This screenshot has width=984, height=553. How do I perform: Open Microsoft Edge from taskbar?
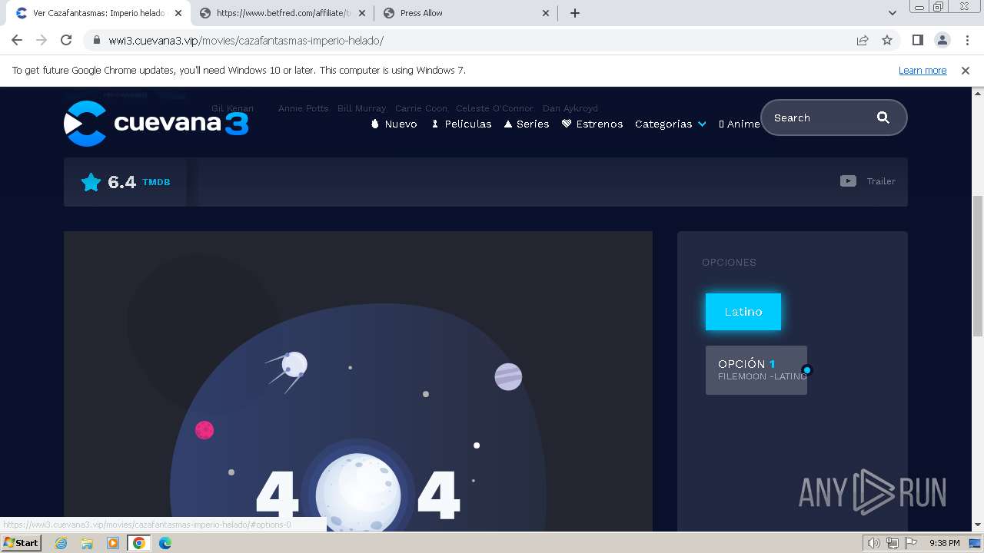click(x=165, y=543)
